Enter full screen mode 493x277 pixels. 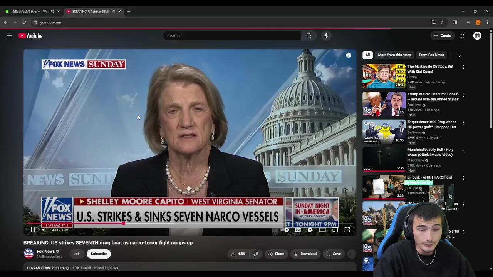coord(347,230)
